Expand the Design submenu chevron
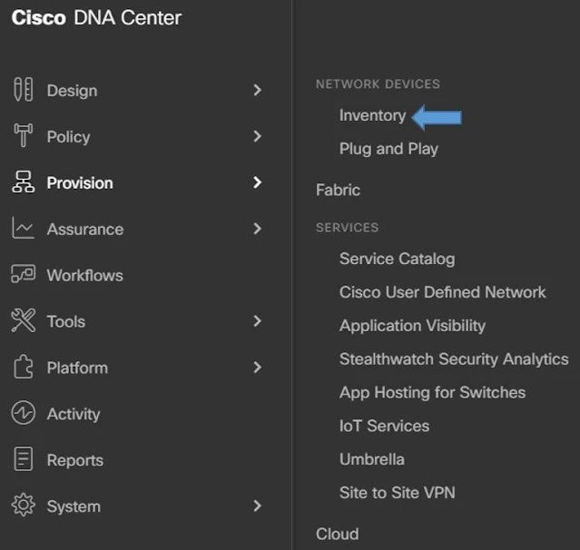The width and height of the screenshot is (580, 550). 257,90
